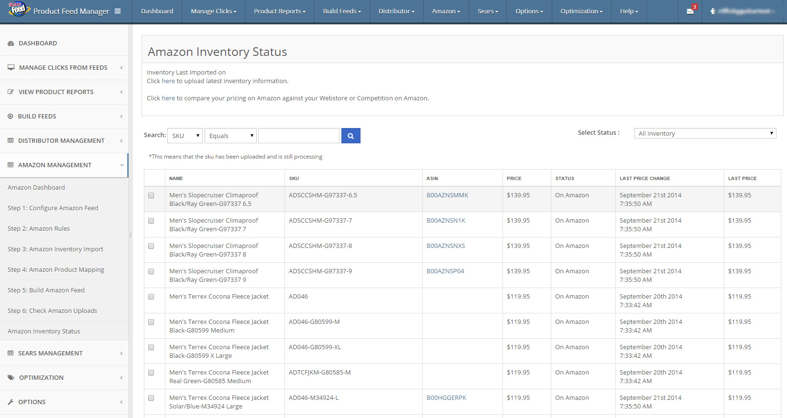
Task: Open the Distributor top menu
Action: coord(396,11)
